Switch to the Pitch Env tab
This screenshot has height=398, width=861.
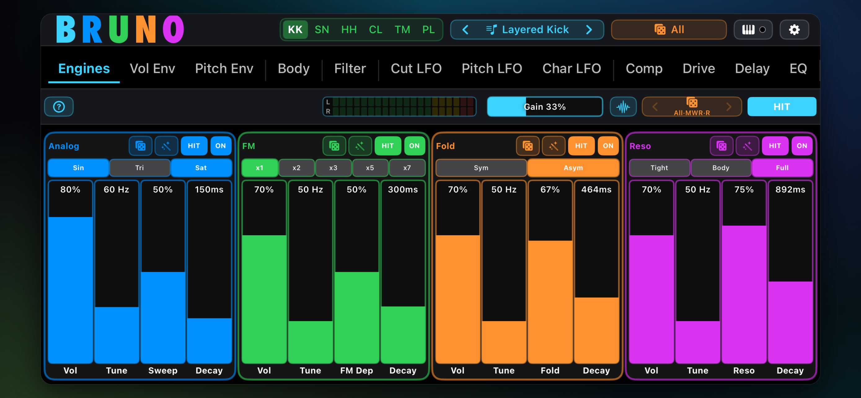[x=224, y=69]
